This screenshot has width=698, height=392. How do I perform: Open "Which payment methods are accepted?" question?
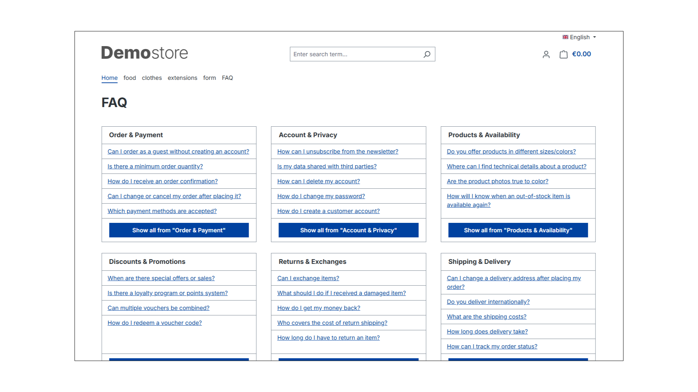pos(162,211)
